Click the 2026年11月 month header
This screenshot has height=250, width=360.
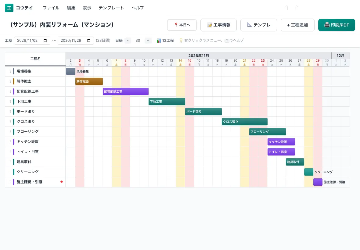[x=199, y=56]
